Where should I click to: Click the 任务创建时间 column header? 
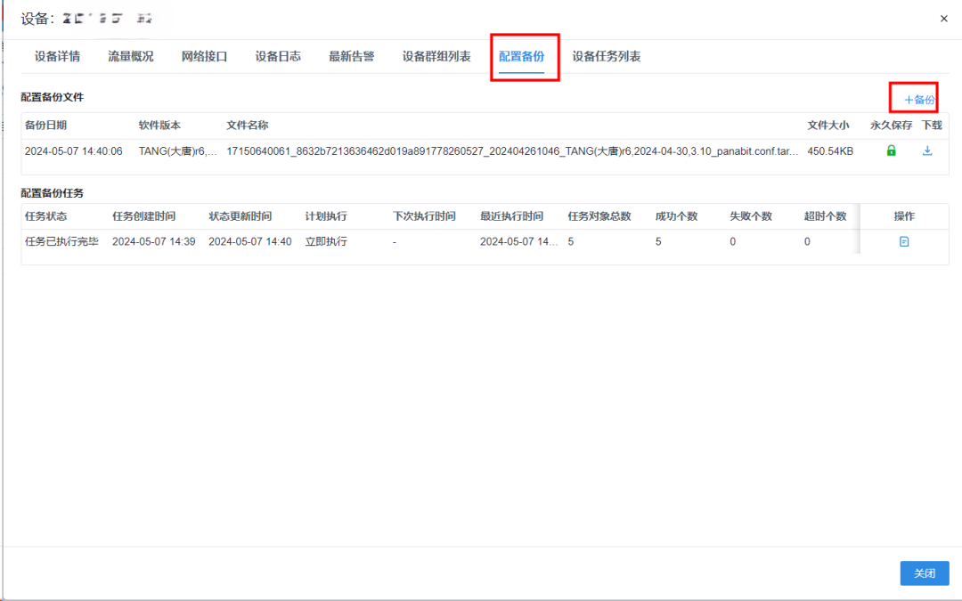click(143, 216)
